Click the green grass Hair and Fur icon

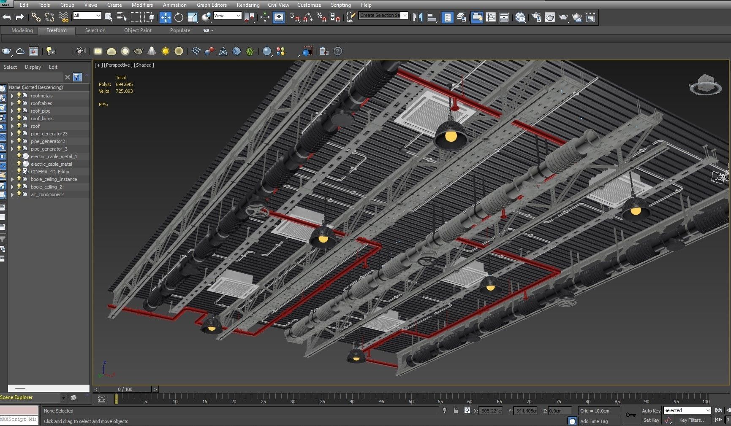coord(250,51)
